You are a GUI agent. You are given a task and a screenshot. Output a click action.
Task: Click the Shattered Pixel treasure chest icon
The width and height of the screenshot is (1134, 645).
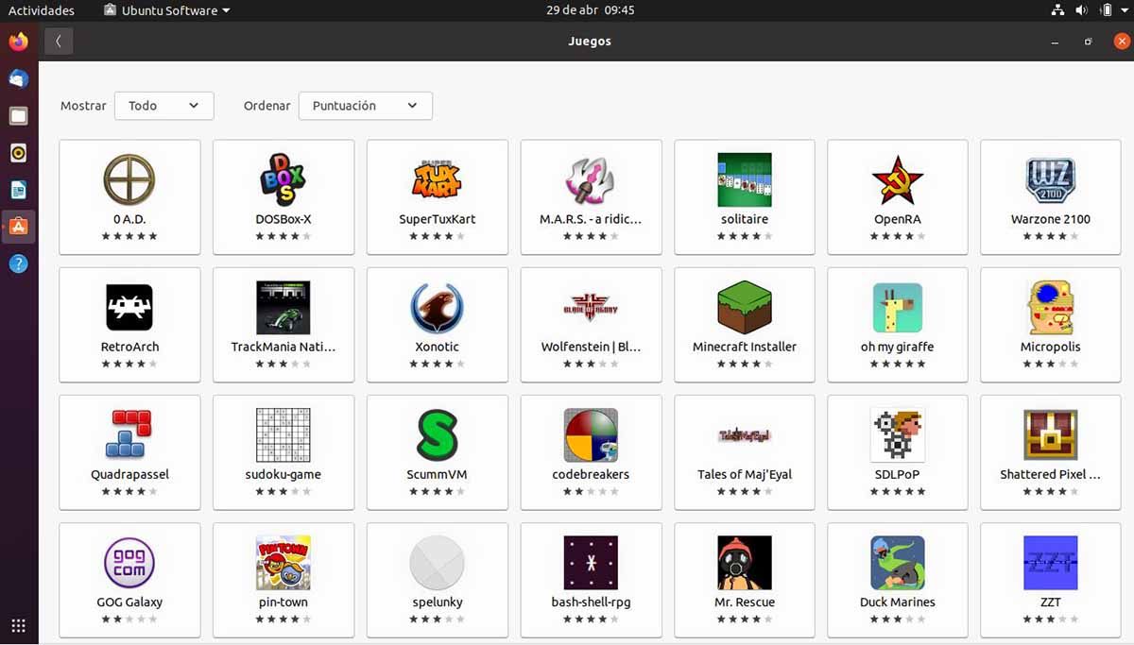pos(1051,434)
